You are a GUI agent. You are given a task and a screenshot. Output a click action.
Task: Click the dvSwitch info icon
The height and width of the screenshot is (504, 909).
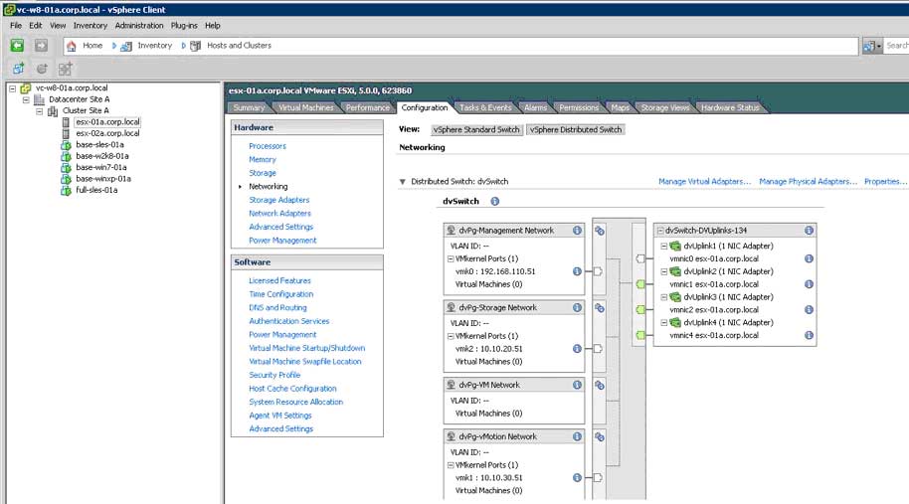494,201
